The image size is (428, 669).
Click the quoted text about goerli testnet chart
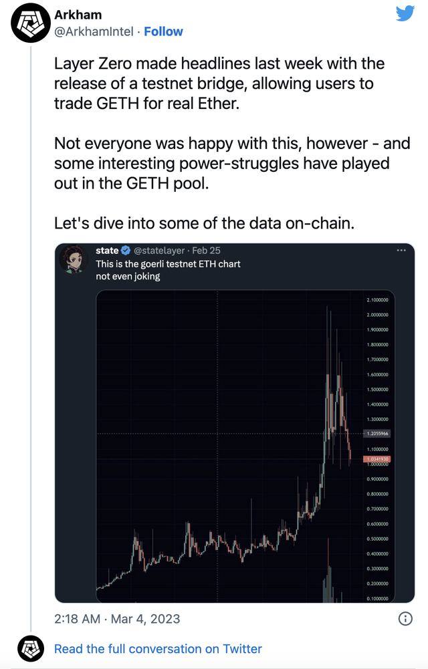pyautogui.click(x=168, y=270)
